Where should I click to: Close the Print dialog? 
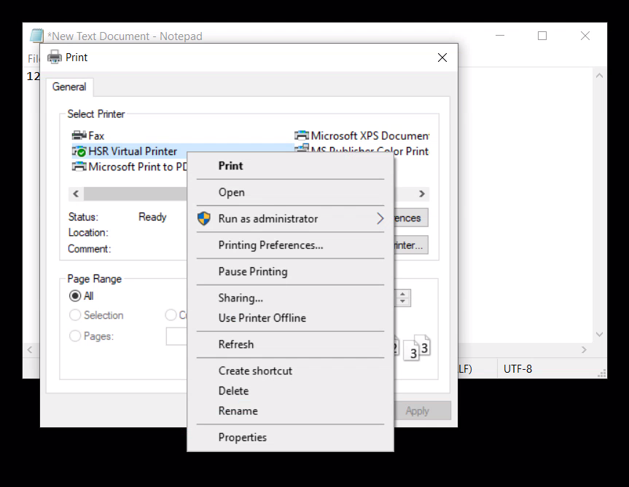[442, 58]
